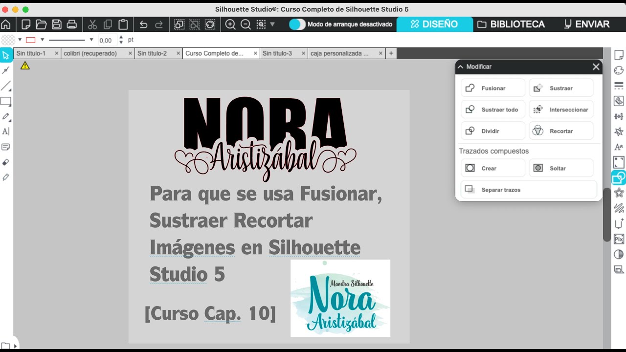
Task: Redo the last action
Action: point(159,24)
